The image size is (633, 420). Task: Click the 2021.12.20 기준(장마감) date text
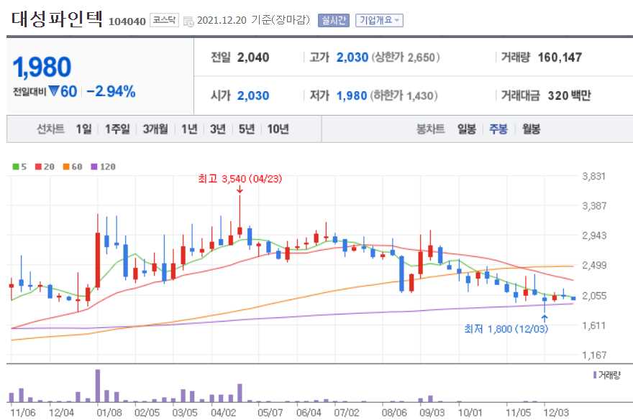pos(253,20)
